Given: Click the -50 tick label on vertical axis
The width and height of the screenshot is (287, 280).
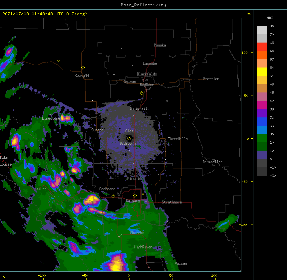Looking at the screenshot, I should tap(244, 182).
